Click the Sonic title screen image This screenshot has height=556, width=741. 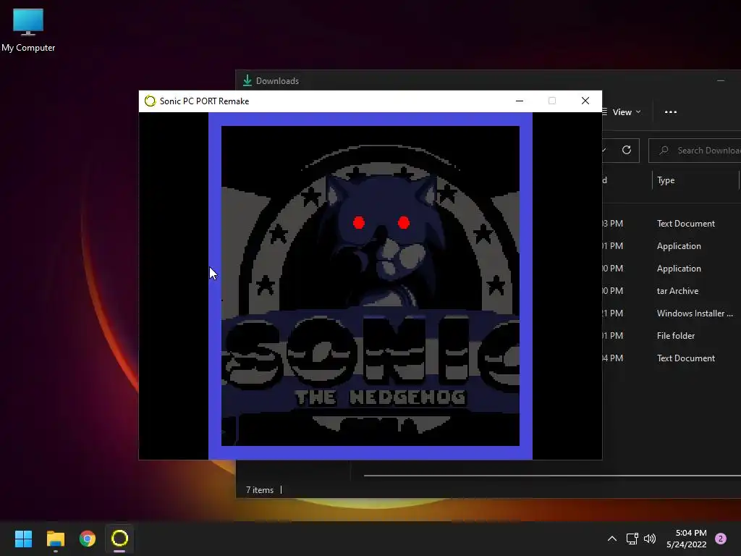(x=370, y=285)
